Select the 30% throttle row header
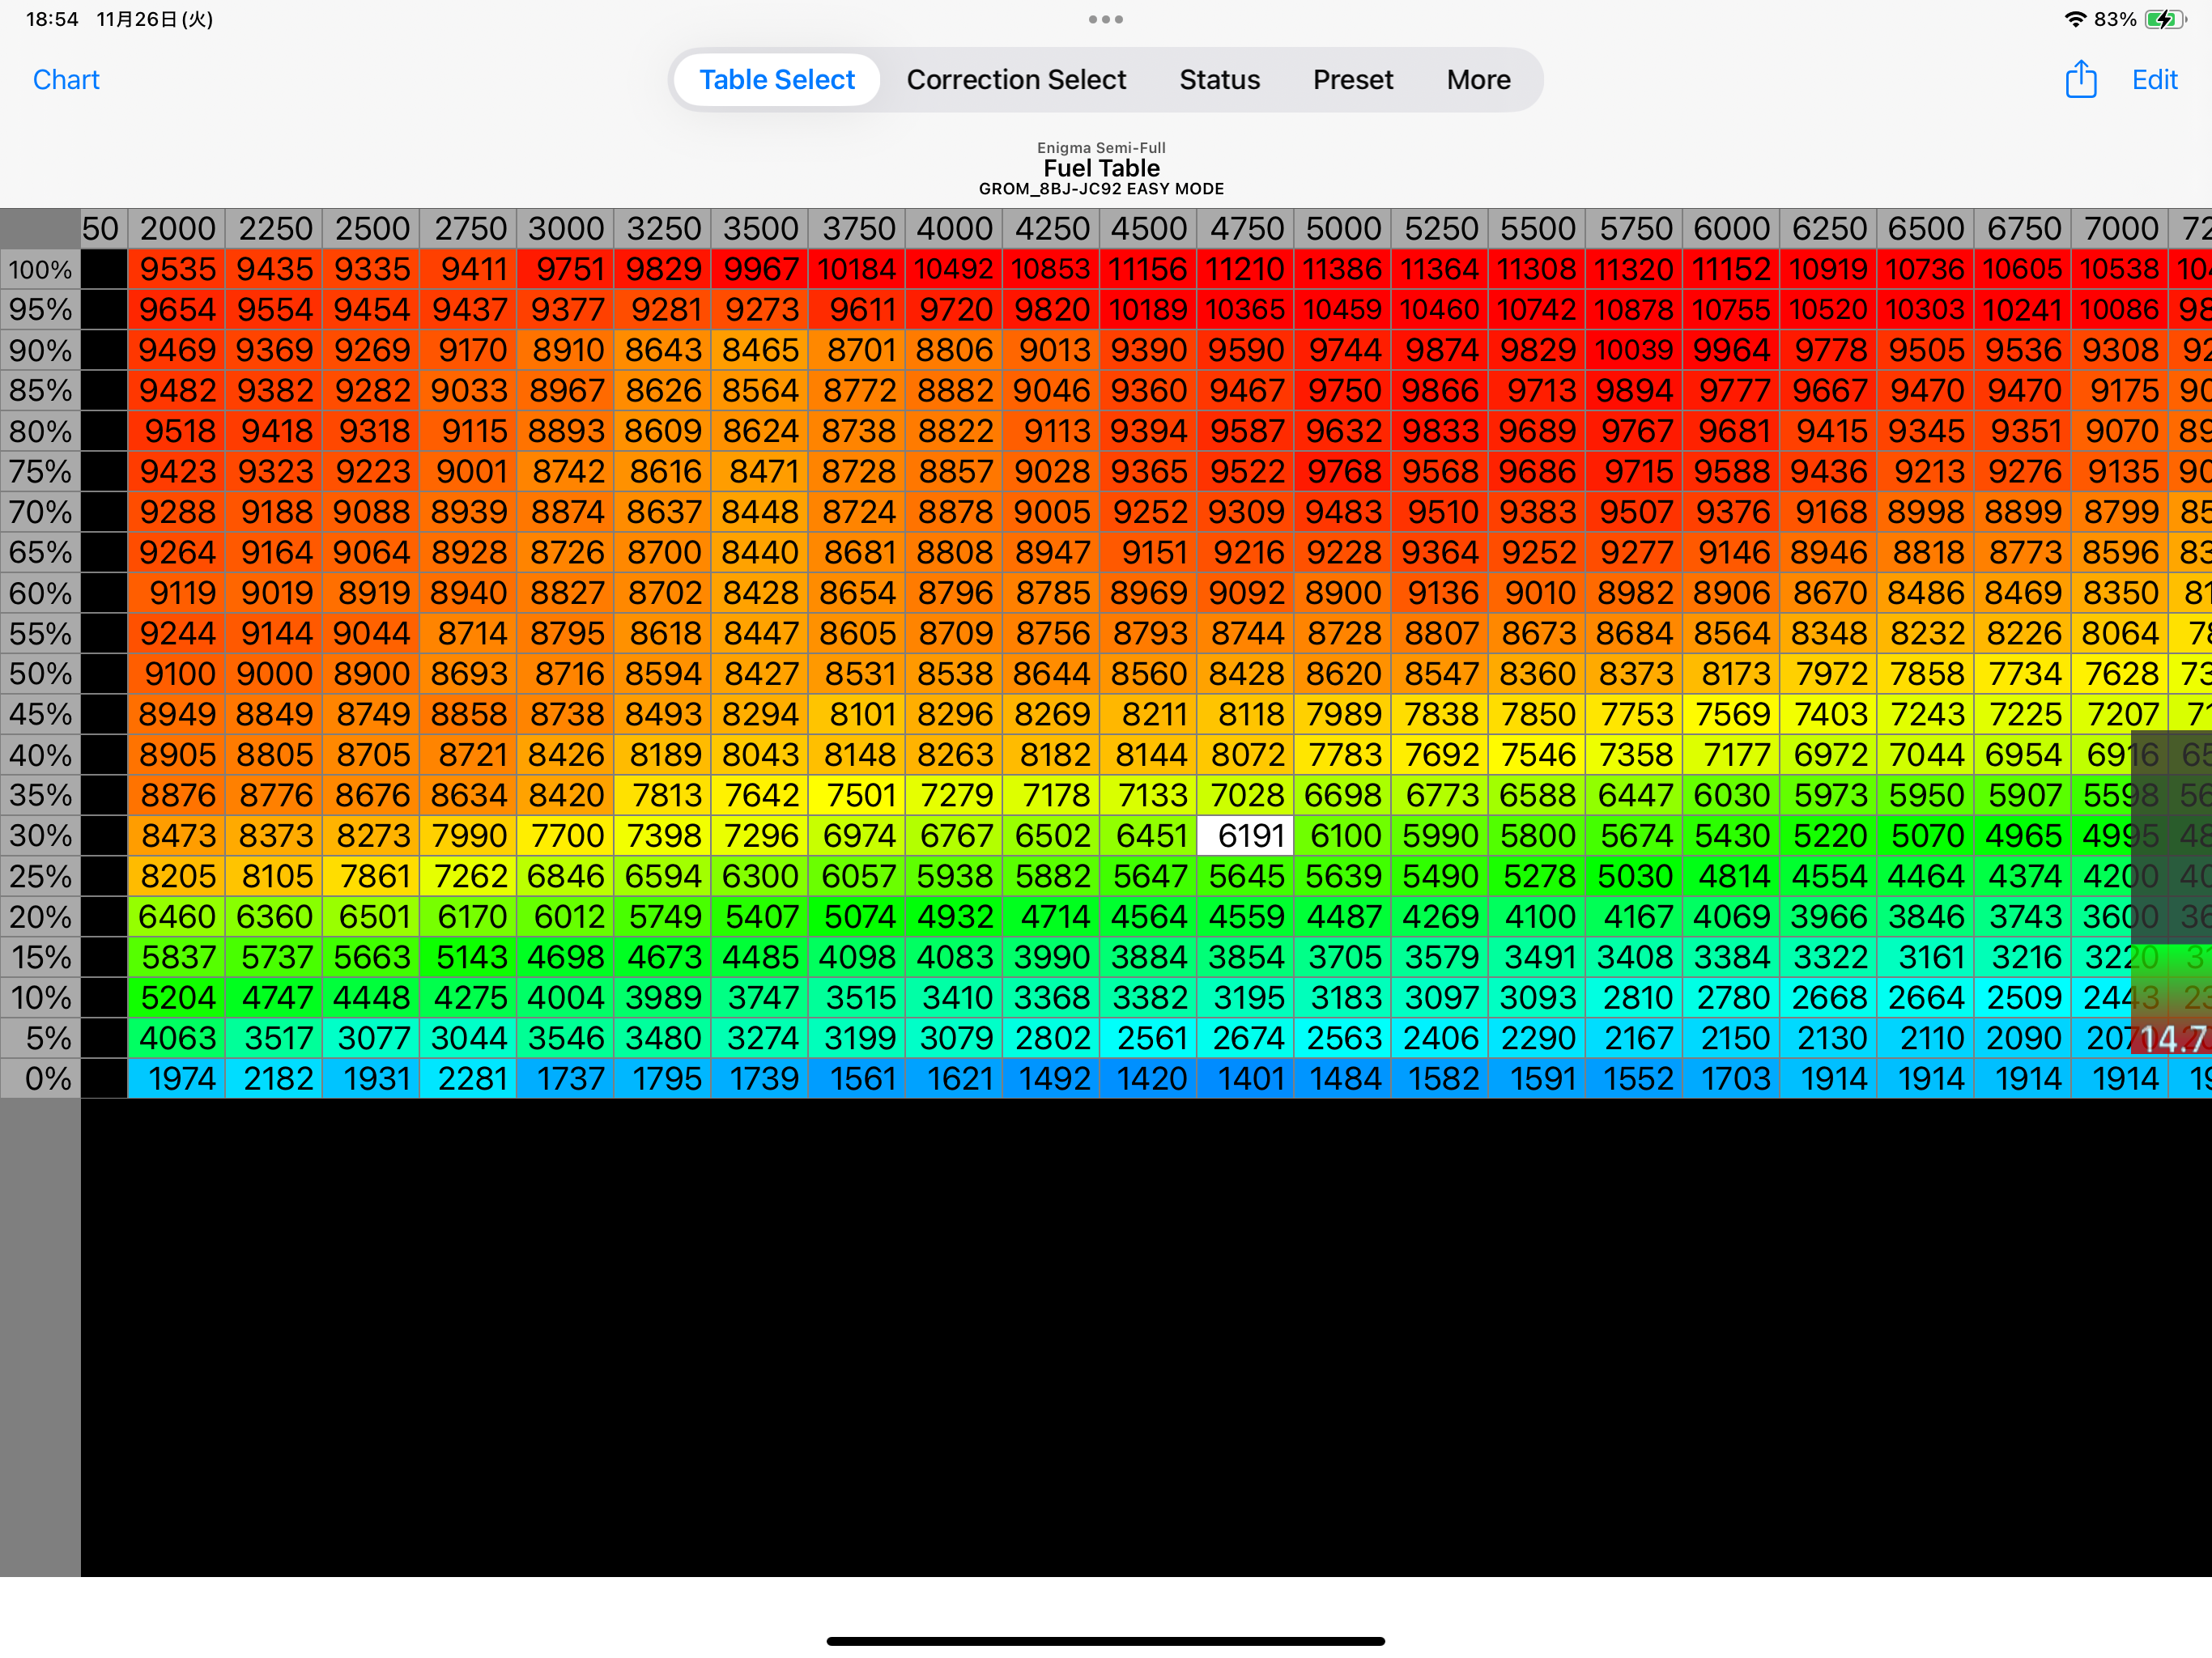The image size is (2212, 1658). tap(40, 836)
